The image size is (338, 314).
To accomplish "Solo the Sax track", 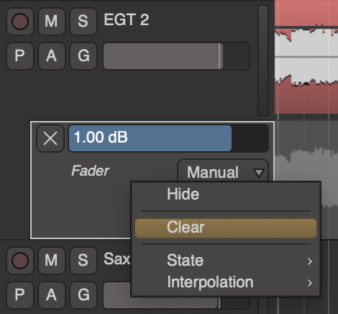I will pyautogui.click(x=83, y=261).
